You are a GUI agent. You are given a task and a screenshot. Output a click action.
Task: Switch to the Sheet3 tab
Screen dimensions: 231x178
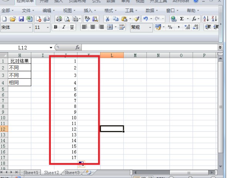pyautogui.click(x=72, y=172)
